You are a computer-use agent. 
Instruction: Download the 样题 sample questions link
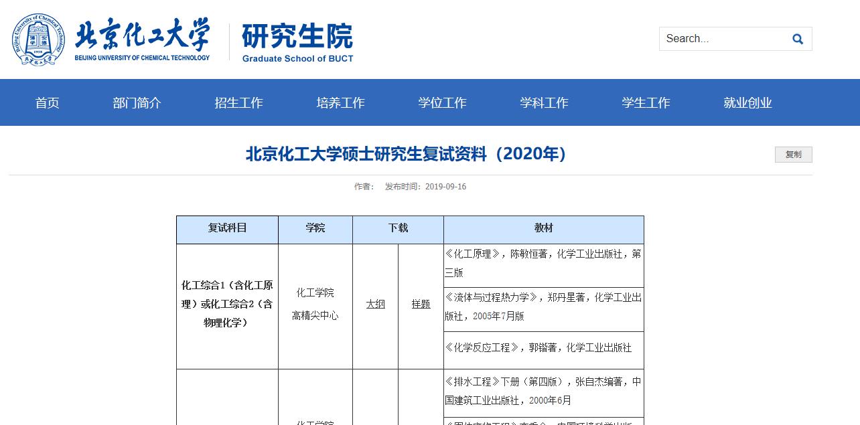coord(421,304)
